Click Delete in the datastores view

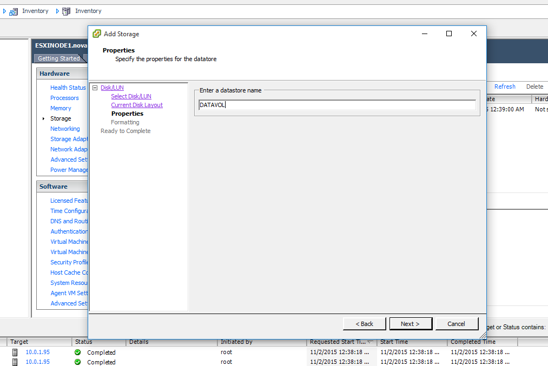click(x=534, y=86)
